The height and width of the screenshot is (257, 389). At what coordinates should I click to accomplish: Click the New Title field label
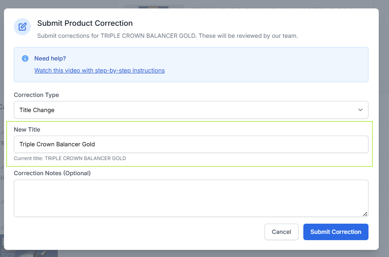click(27, 129)
